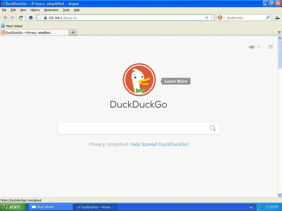
Task: Click the address bar URL text
Action: click(63, 18)
